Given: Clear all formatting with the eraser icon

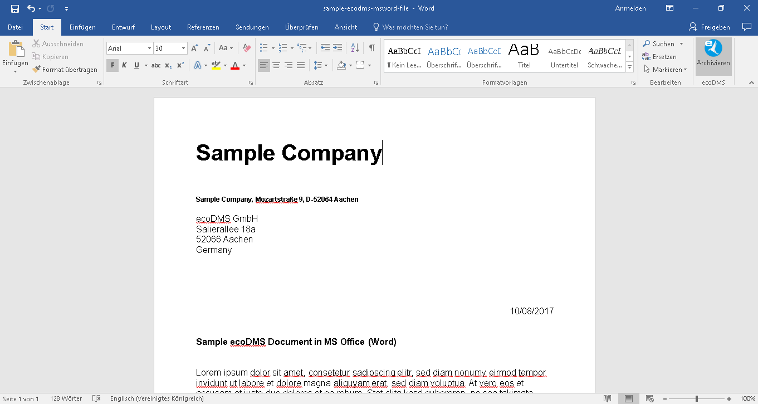Looking at the screenshot, I should point(247,48).
